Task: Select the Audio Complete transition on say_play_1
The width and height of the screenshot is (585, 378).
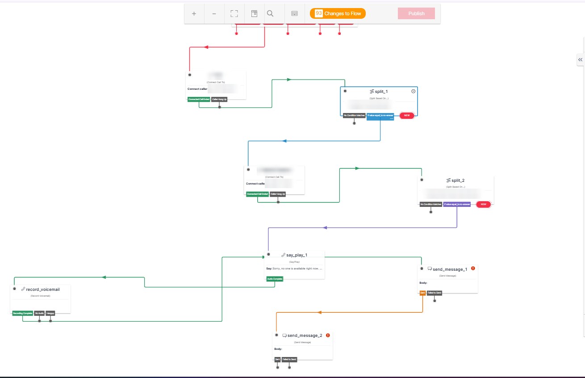Action: click(x=275, y=279)
